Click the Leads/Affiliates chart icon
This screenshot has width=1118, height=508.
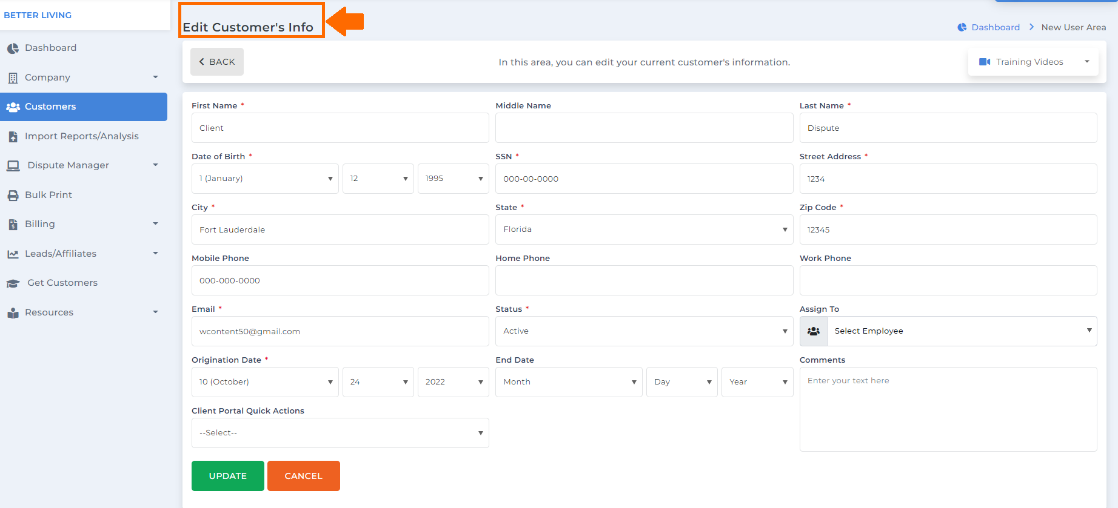(x=13, y=254)
